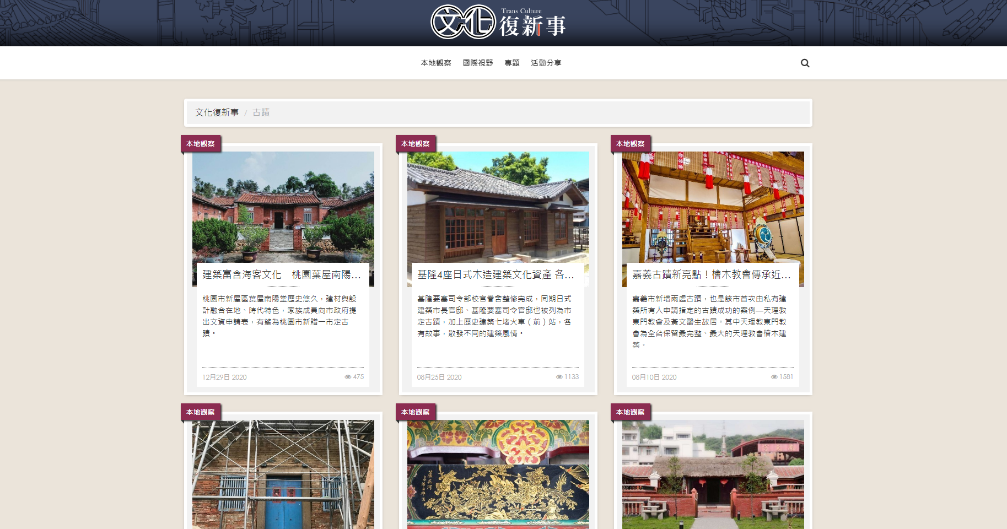This screenshot has width=1007, height=529.
Task: Click the 文化復新事 site logo
Action: 498,23
